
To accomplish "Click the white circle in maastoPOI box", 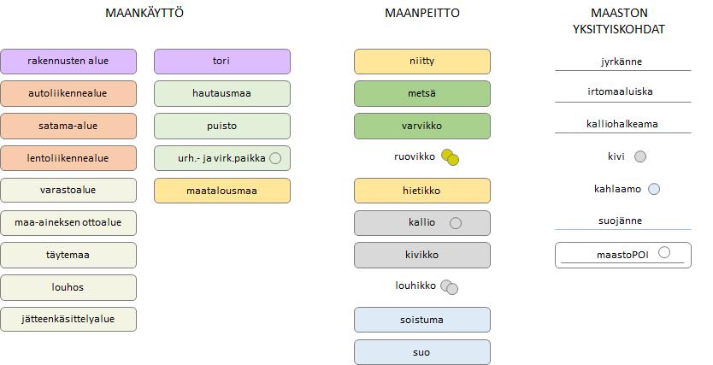I will pos(664,252).
